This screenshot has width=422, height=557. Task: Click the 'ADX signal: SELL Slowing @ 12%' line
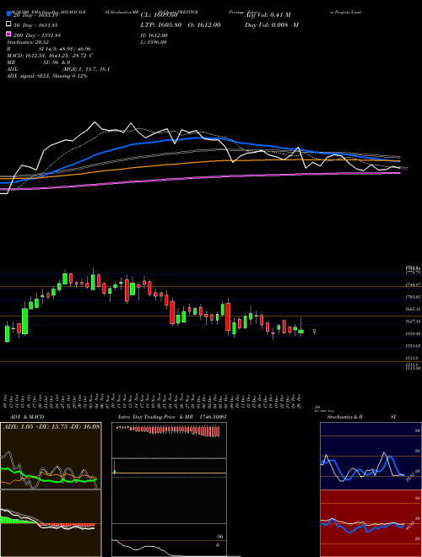pos(47,76)
